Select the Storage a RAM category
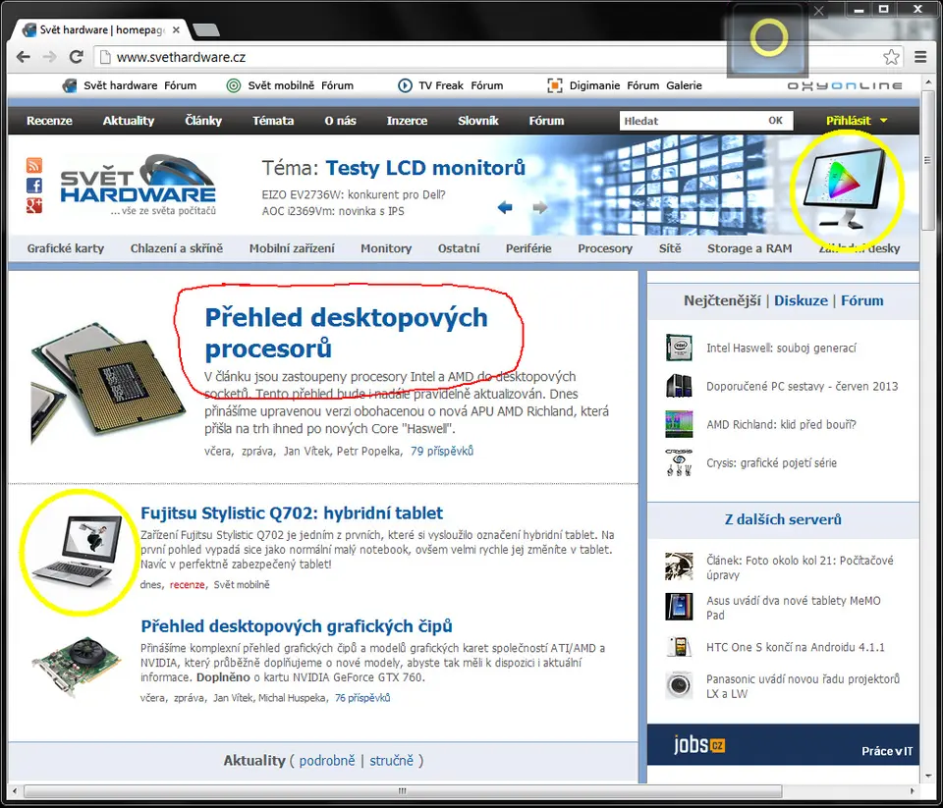The width and height of the screenshot is (943, 808). 749,248
